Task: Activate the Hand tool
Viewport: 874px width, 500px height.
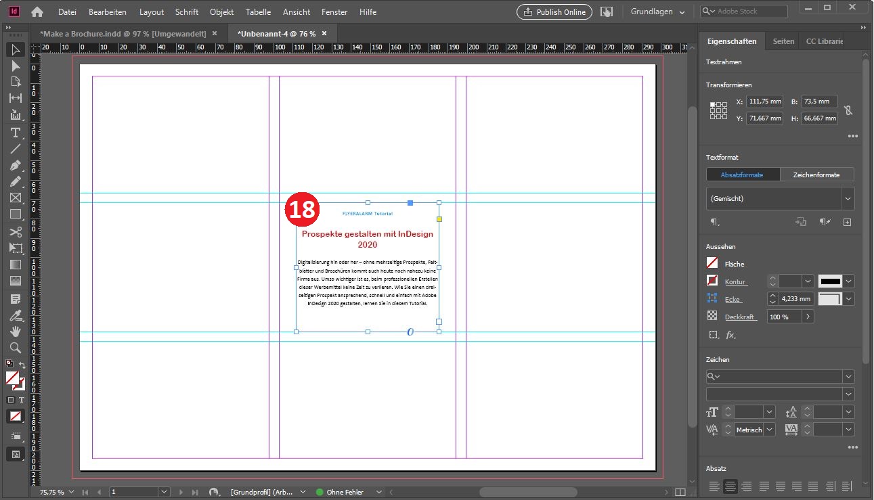Action: pyautogui.click(x=15, y=331)
